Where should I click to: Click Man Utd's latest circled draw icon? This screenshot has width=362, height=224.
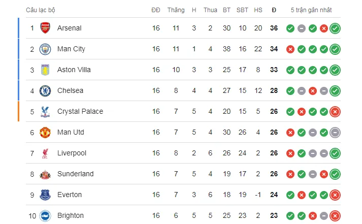pyautogui.click(x=335, y=132)
